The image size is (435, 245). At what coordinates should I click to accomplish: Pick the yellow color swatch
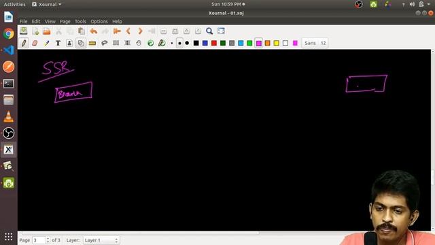coord(277,43)
